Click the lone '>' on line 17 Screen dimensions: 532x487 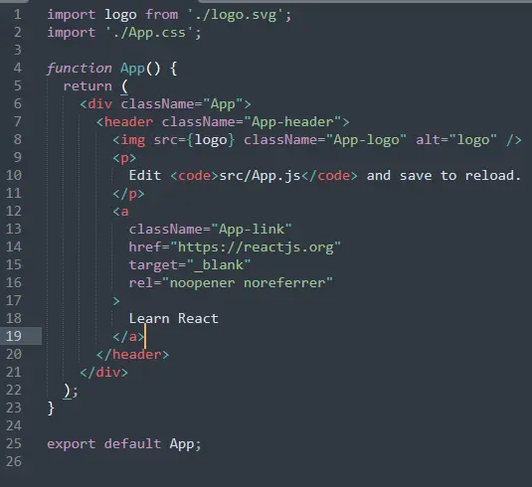point(116,301)
